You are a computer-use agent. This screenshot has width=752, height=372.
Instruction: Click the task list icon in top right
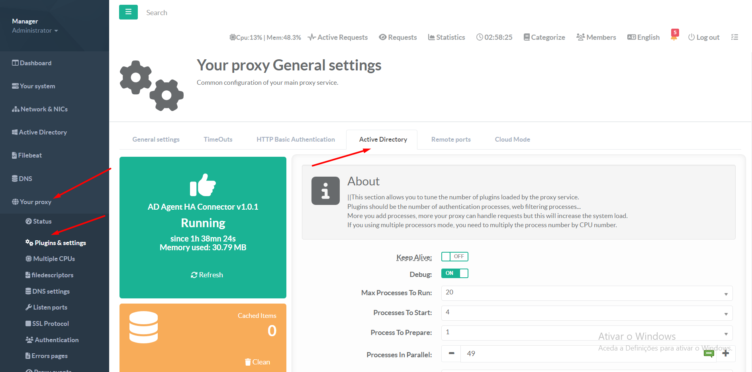click(734, 37)
